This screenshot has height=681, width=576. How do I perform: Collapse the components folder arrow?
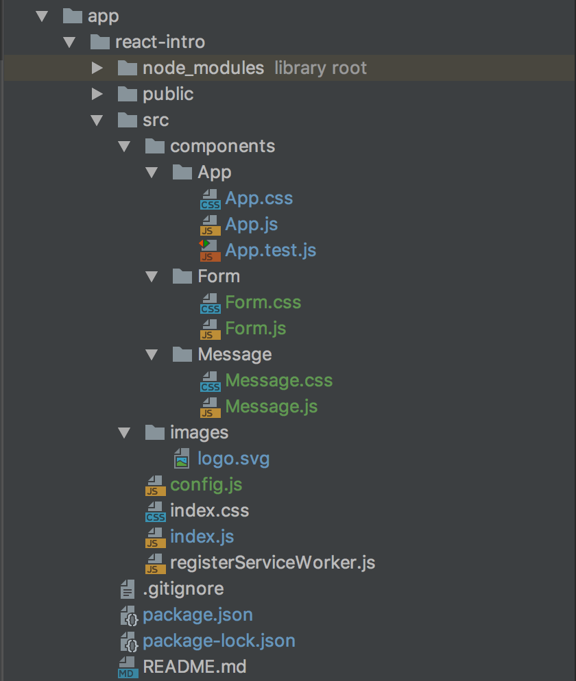124,147
